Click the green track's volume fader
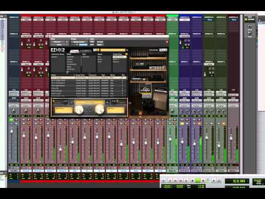 170,139
